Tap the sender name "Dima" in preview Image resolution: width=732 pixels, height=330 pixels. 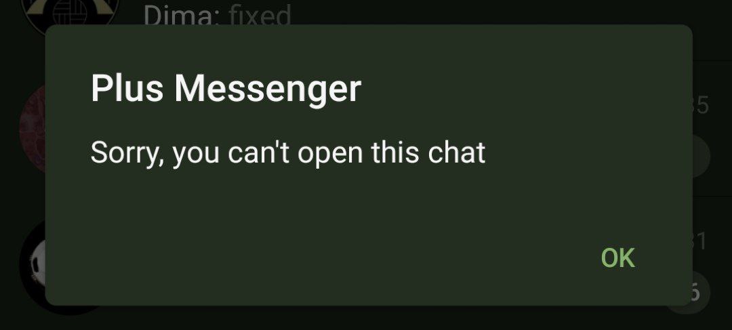coord(181,15)
